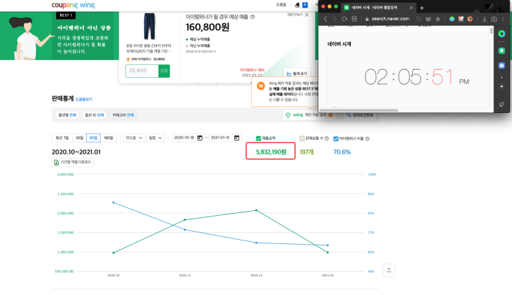Go back in the Naver browser window
The image size is (512, 295).
point(325,19)
